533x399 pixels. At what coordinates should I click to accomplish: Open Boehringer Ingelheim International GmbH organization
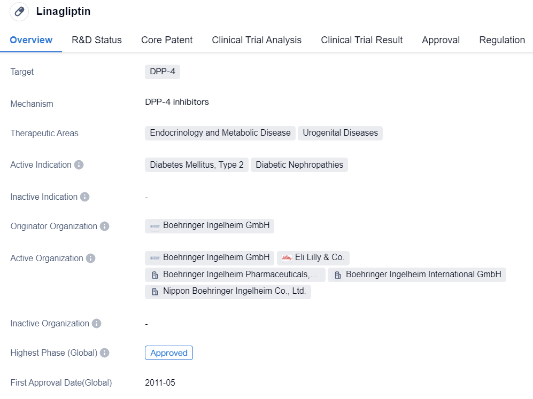pos(423,275)
